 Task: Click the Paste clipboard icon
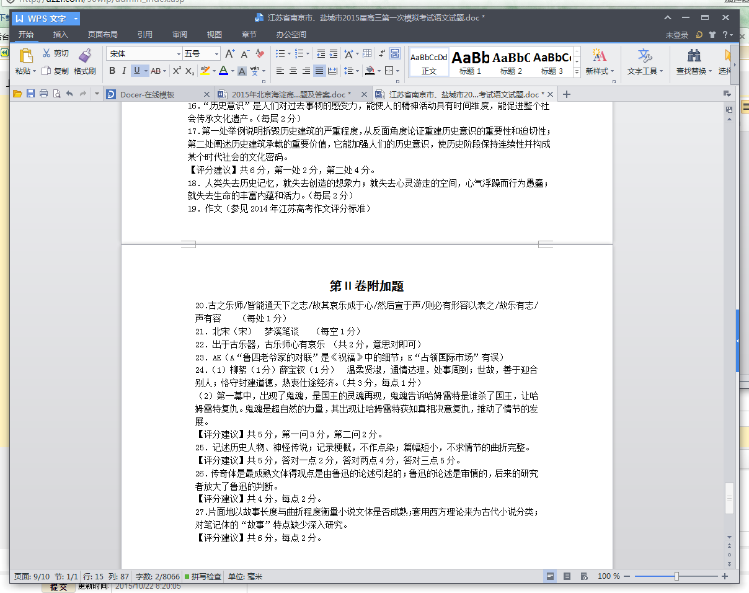click(x=25, y=55)
